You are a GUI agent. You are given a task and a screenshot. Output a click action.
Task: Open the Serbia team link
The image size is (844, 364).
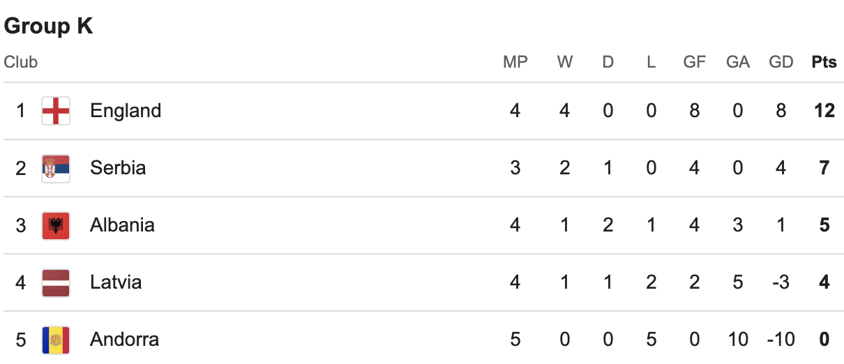pos(118,168)
